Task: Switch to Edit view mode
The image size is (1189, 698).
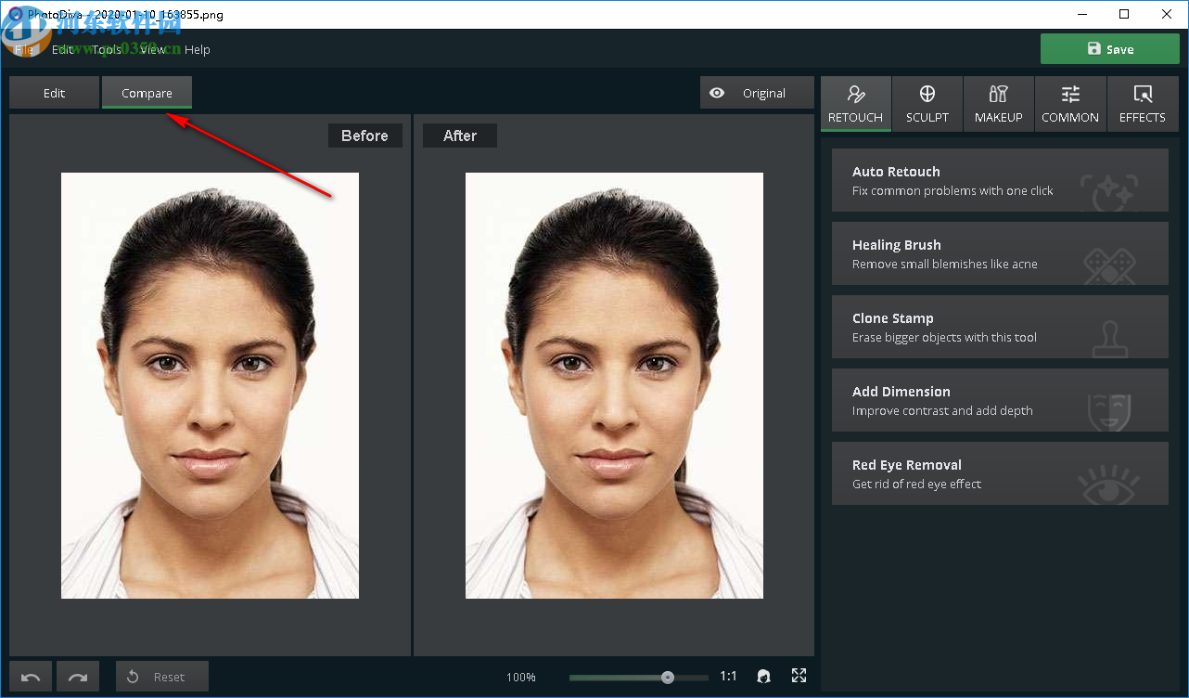Action: tap(54, 93)
